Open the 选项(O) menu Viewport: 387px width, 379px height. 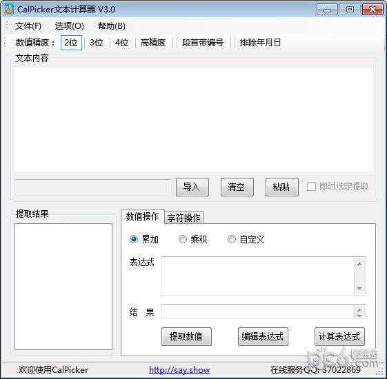[x=70, y=26]
